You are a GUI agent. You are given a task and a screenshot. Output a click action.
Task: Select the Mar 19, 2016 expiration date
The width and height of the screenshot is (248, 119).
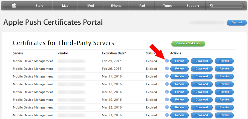(x=112, y=99)
